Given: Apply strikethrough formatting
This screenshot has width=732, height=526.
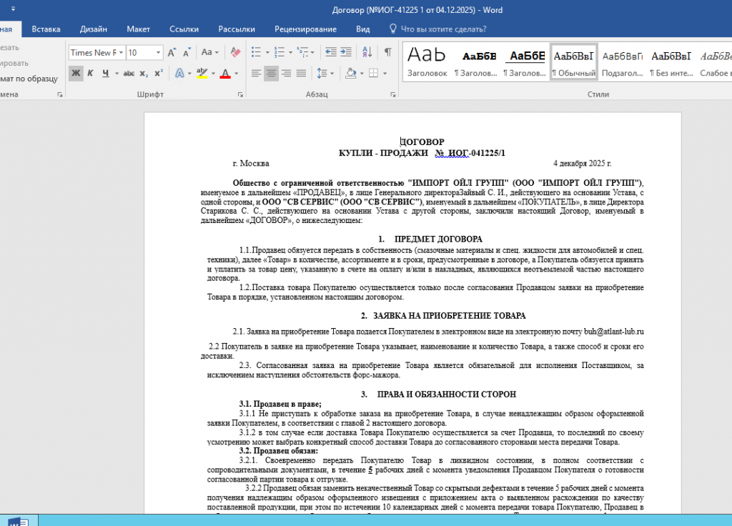Looking at the screenshot, I should [129, 74].
